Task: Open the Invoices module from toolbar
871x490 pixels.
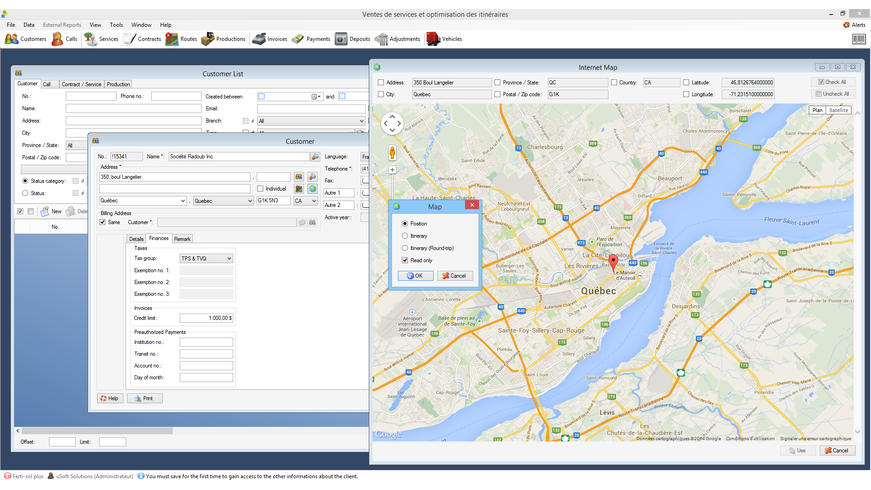Action: 270,39
